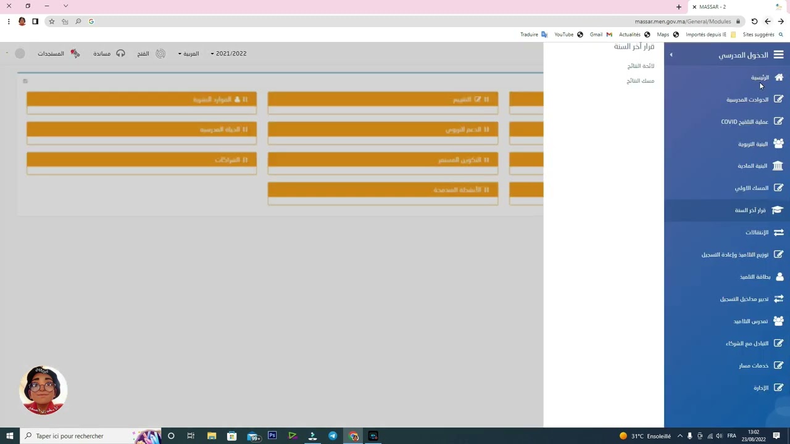Open Telegram from the taskbar

point(333,436)
